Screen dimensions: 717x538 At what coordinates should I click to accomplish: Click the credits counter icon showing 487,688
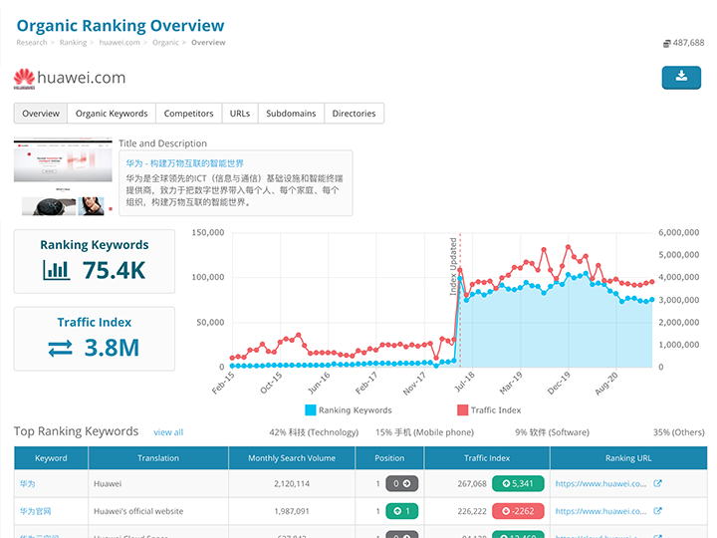tap(666, 44)
